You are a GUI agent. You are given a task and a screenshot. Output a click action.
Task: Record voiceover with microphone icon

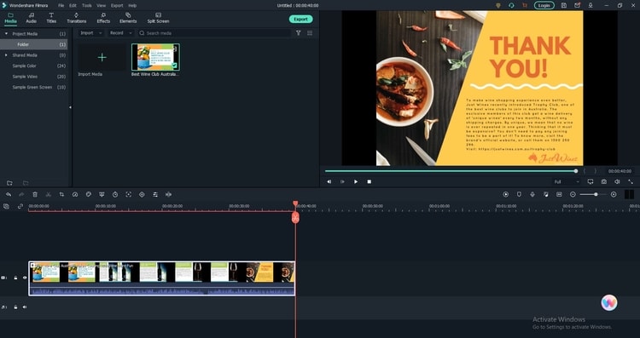532,195
